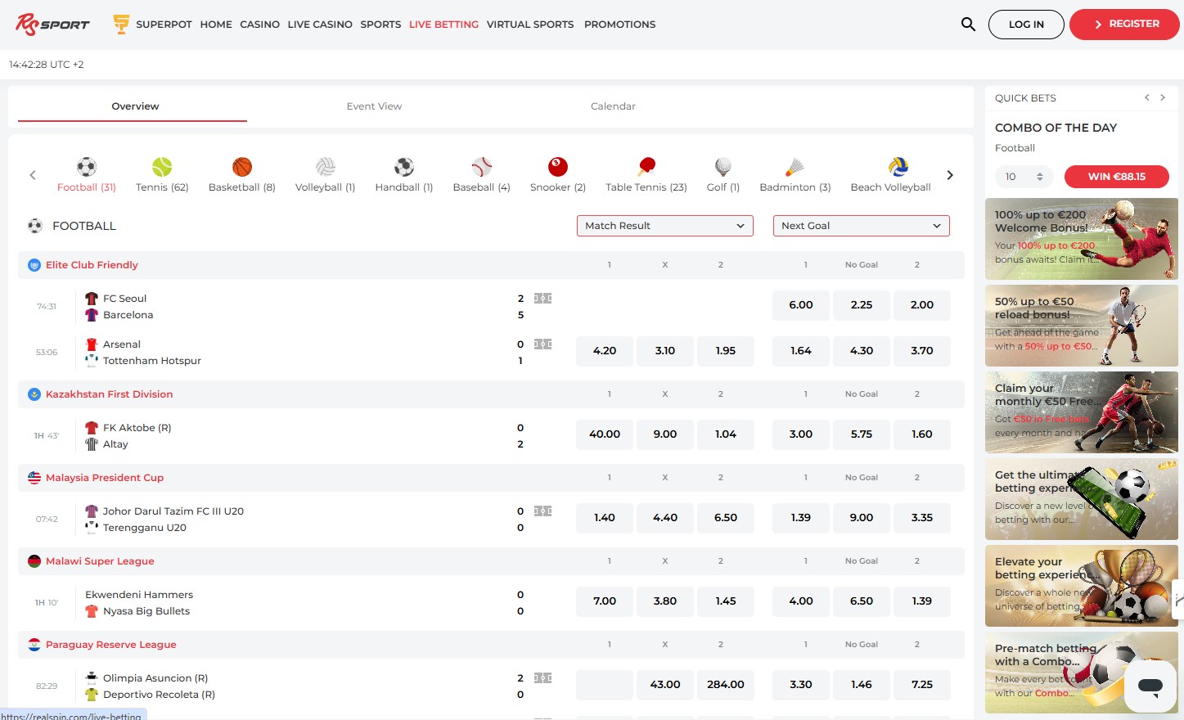Open live pitch icon for Johor Darul Tazim match
This screenshot has height=720, width=1184.
click(x=543, y=511)
